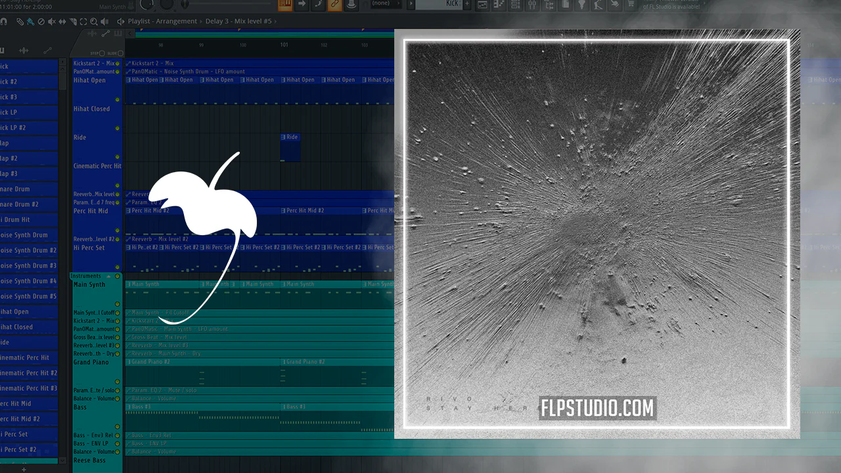Open the shopping cart icon

tap(631, 4)
